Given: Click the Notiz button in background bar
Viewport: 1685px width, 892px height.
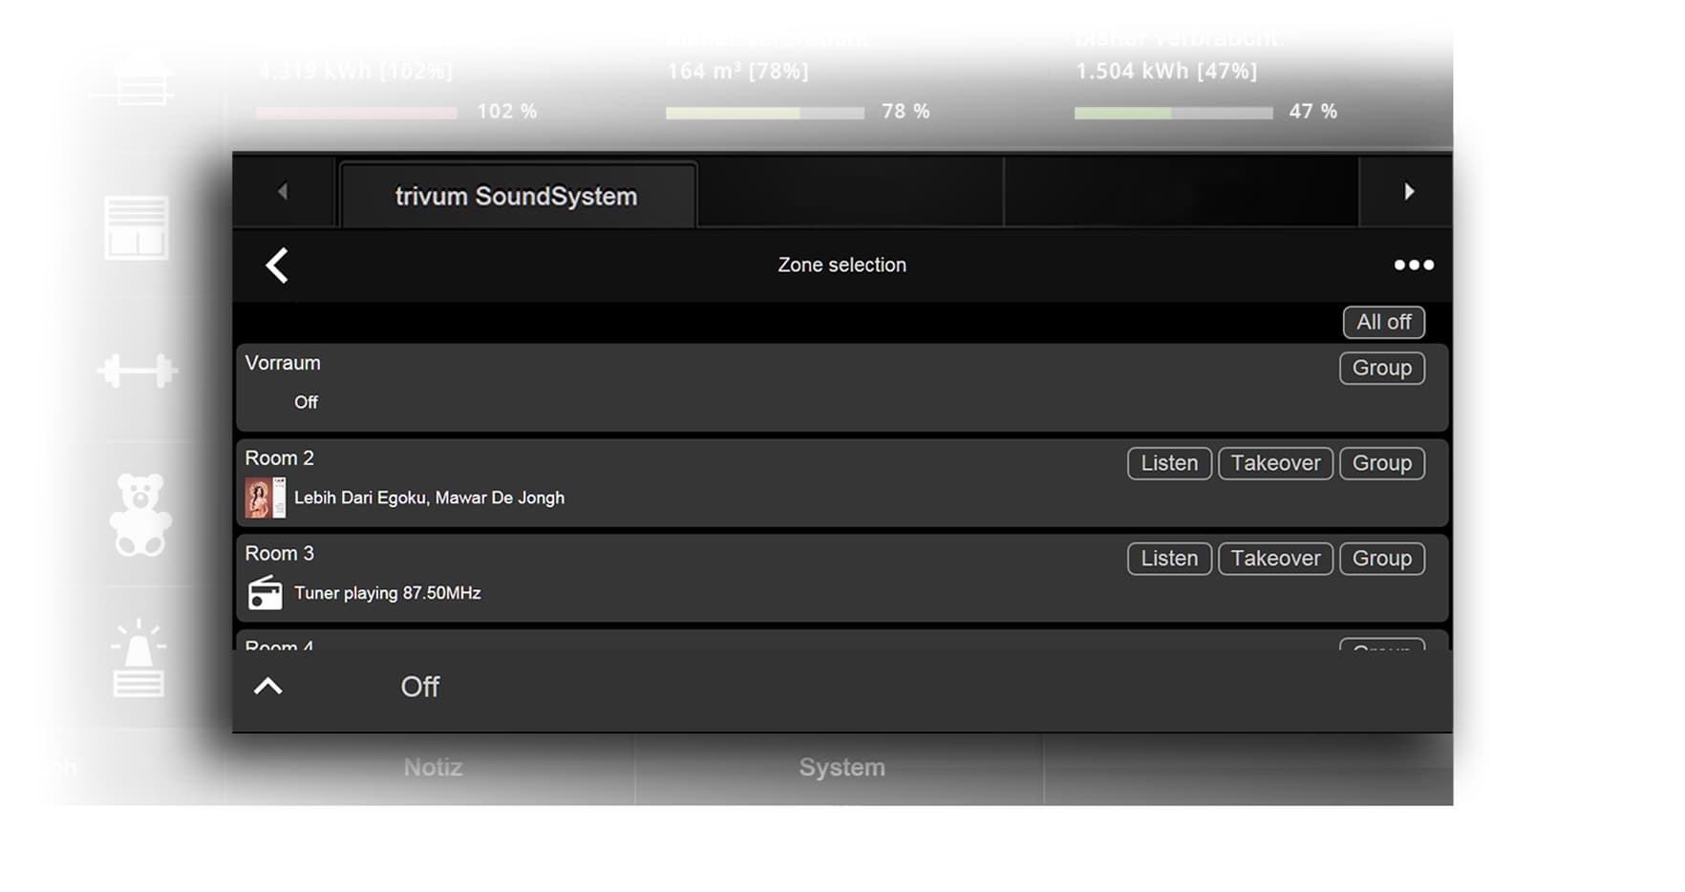Looking at the screenshot, I should point(433,768).
